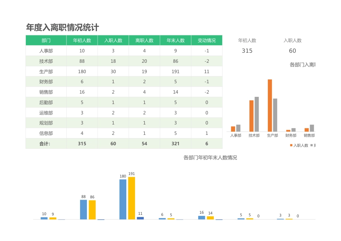
Task: Click the 年初人数 summary number 315
Action: pyautogui.click(x=247, y=51)
